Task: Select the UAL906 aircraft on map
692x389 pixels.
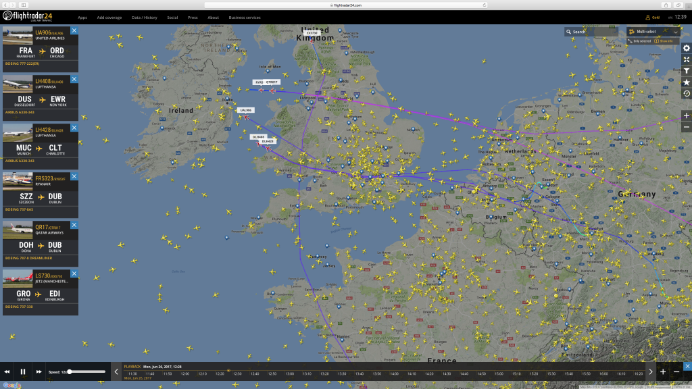Action: tap(246, 118)
